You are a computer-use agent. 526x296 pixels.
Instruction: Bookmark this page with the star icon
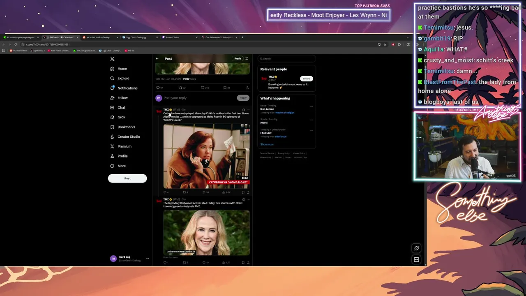(x=385, y=44)
